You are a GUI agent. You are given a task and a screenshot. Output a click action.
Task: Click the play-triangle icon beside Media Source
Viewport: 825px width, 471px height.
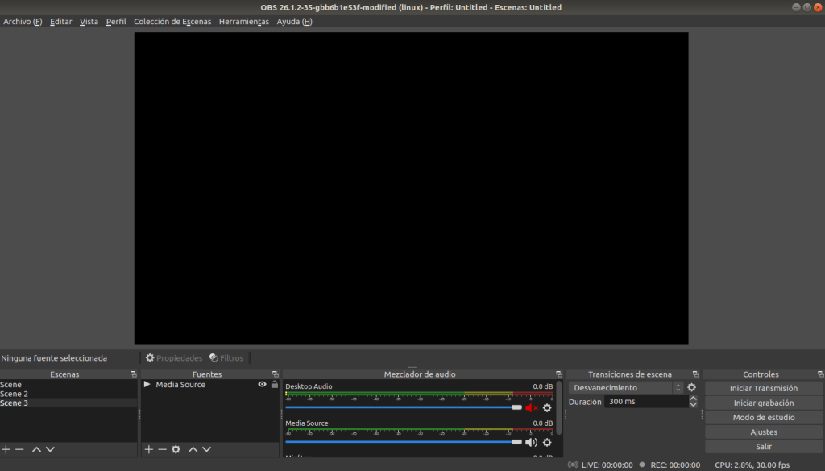(x=147, y=385)
